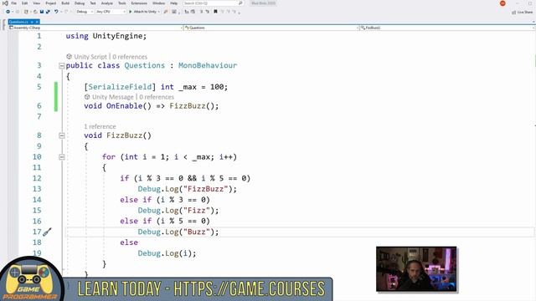Screen dimensions: 536x301
Task: Collapse the for loop outline
Action: (61, 157)
